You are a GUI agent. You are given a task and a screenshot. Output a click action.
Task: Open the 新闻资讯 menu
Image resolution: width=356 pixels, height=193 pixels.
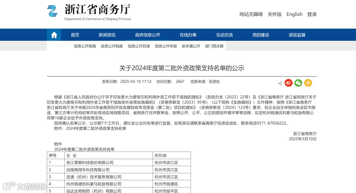pyautogui.click(x=107, y=35)
